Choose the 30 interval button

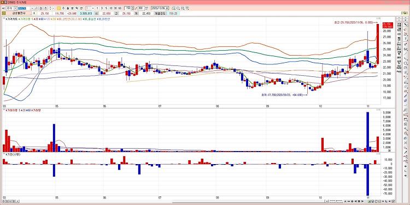(x=115, y=8)
